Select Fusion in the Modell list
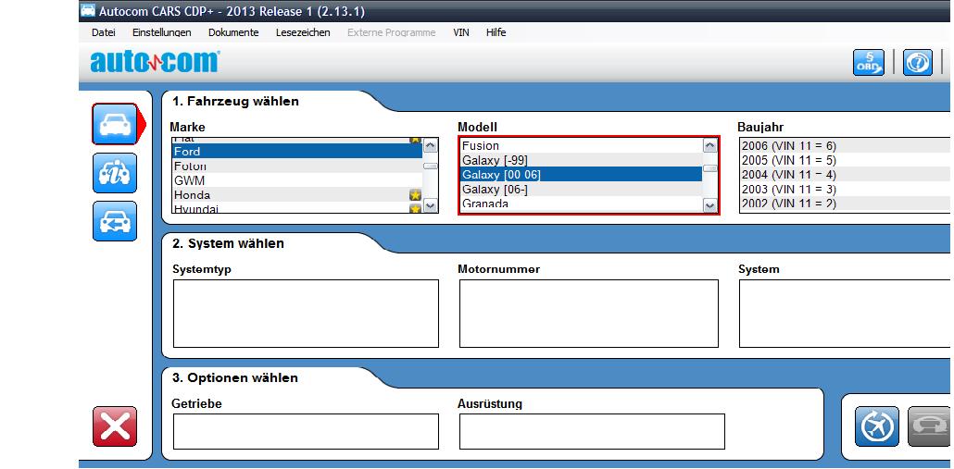Image resolution: width=954 pixels, height=469 pixels. pos(581,146)
